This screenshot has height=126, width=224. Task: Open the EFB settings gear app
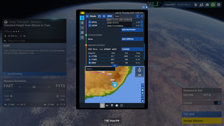[117, 105]
